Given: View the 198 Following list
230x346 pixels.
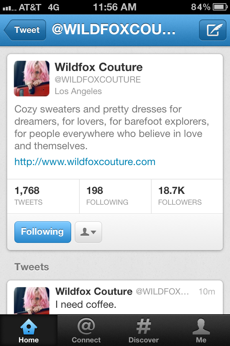Looking at the screenshot, I should pyautogui.click(x=115, y=196).
